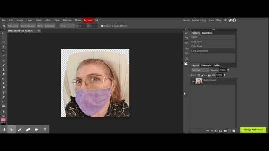Click Manage Preferences button
Image resolution: width=269 pixels, height=151 pixels.
coord(253,130)
